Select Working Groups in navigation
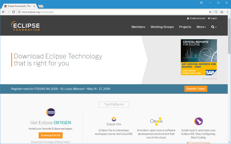The height and width of the screenshot is (144, 231). coord(162,27)
